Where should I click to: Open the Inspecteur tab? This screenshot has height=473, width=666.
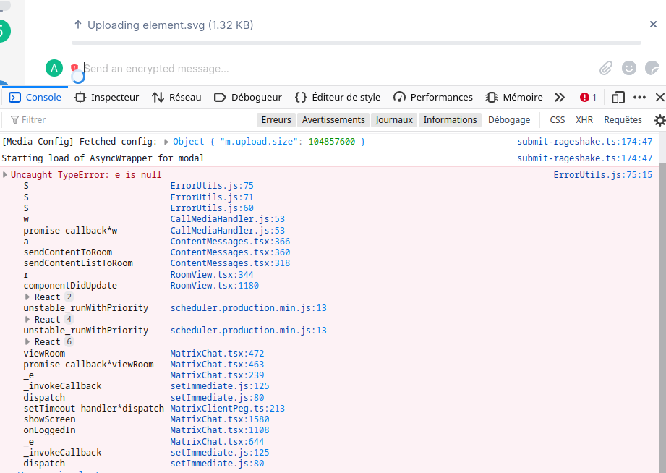107,98
